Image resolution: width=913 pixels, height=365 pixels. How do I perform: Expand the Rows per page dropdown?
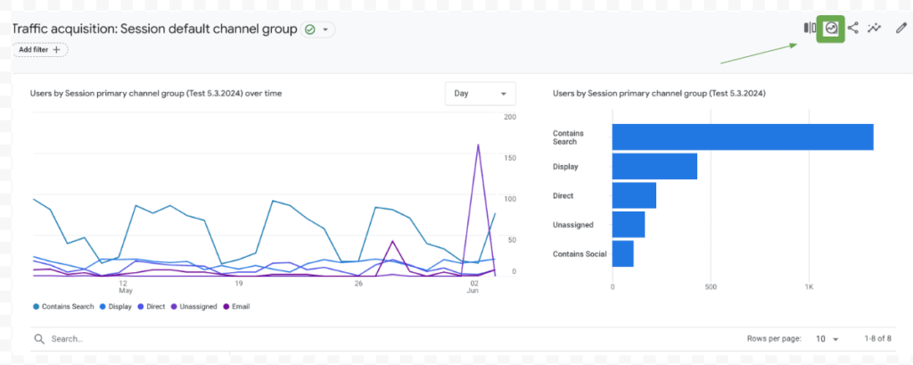point(827,339)
